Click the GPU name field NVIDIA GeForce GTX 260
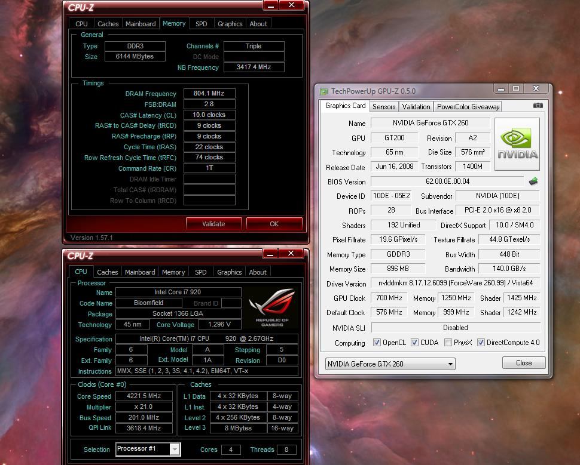Viewport: 580px width, 465px height. (431, 122)
